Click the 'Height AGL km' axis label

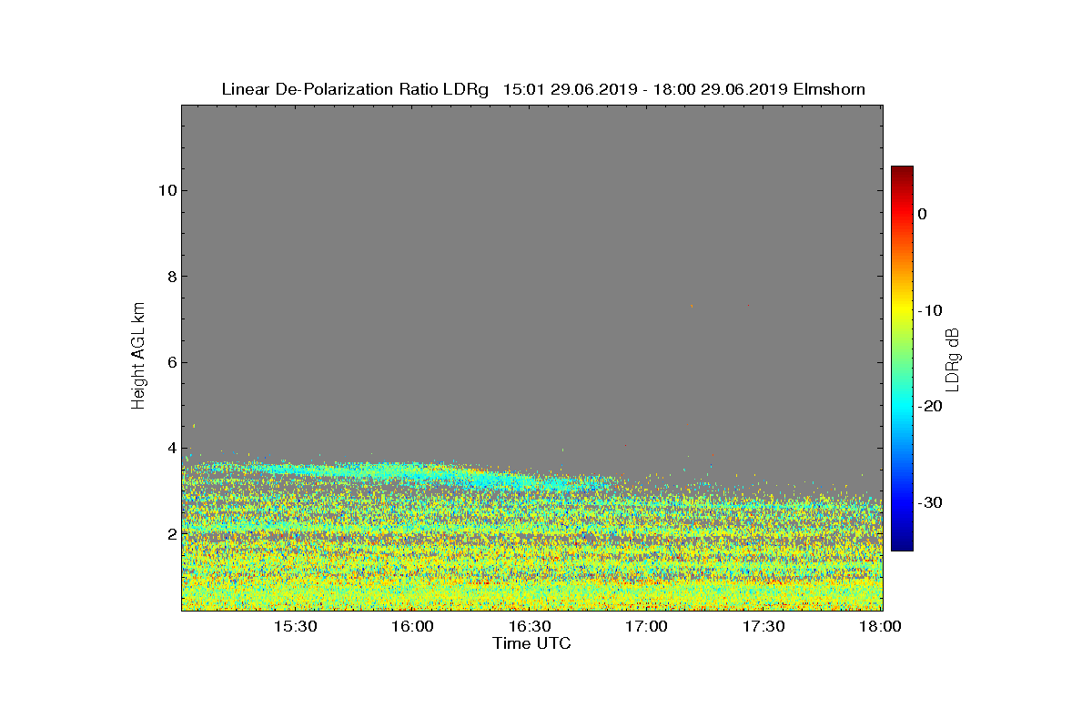(138, 358)
